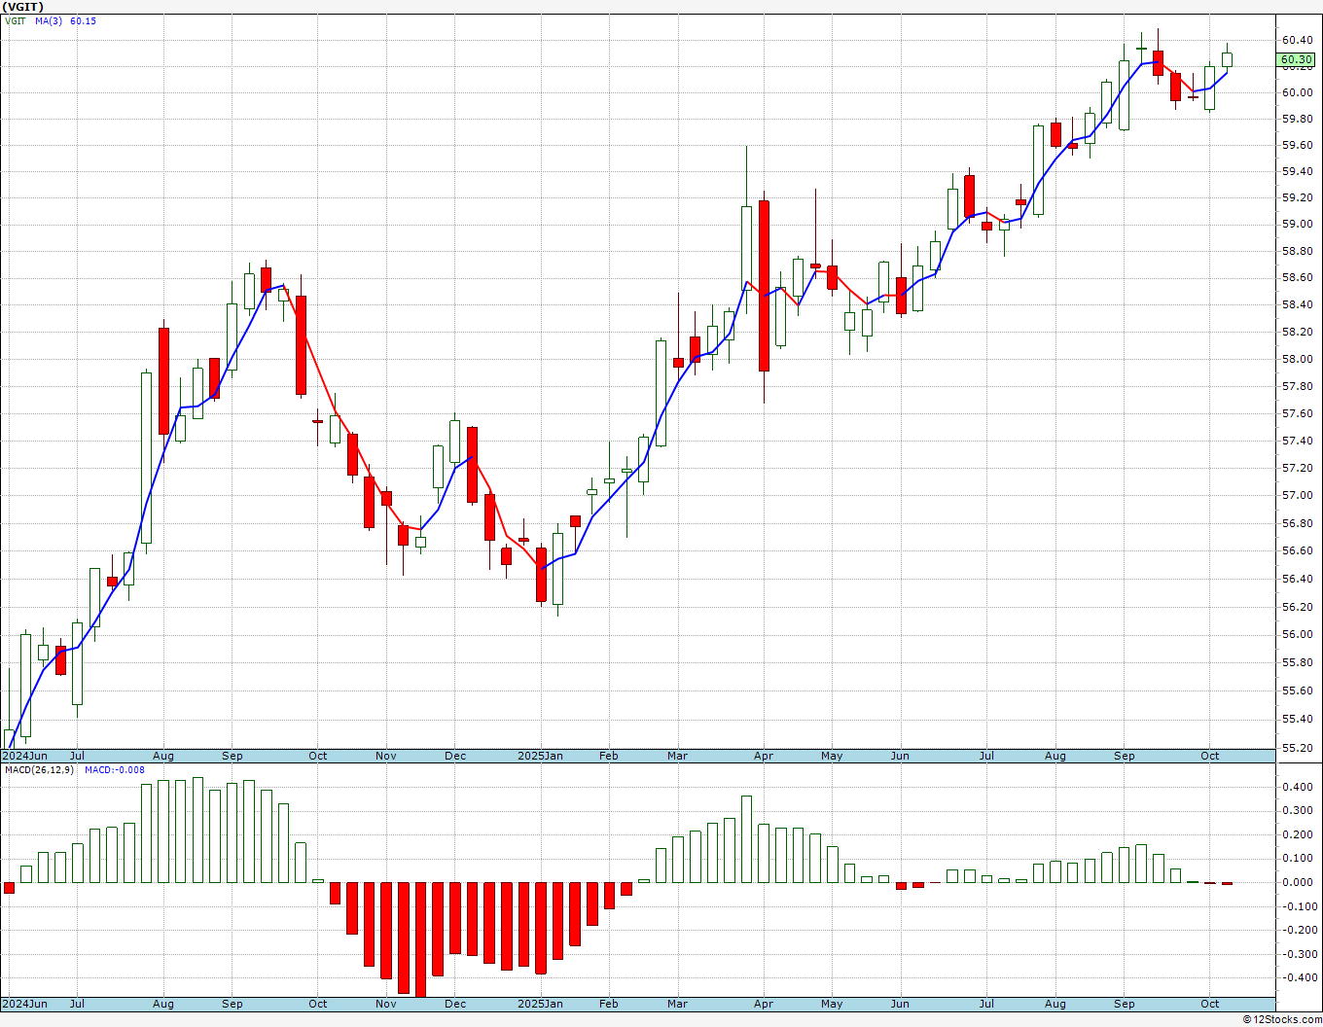Viewport: 1323px width, 1027px height.
Task: Click Apr on the MACD panel date axis
Action: point(764,1005)
